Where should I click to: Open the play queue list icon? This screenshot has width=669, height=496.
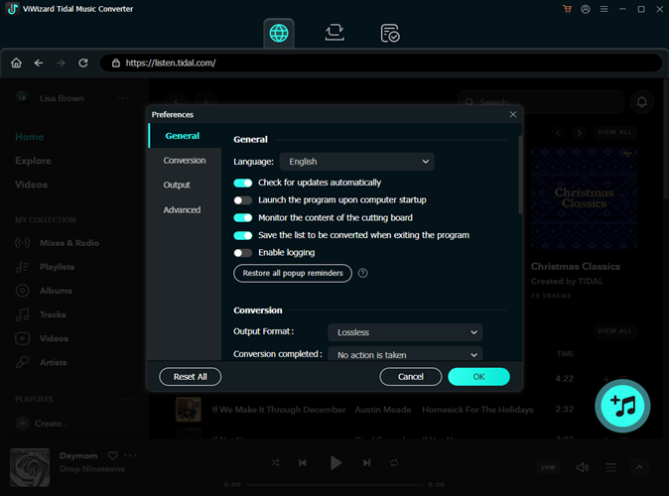click(611, 467)
